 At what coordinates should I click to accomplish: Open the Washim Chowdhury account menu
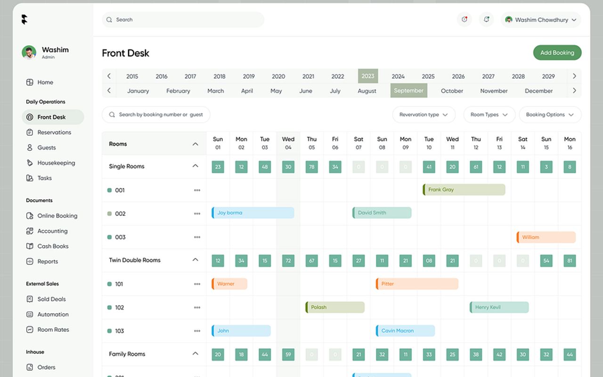click(540, 20)
